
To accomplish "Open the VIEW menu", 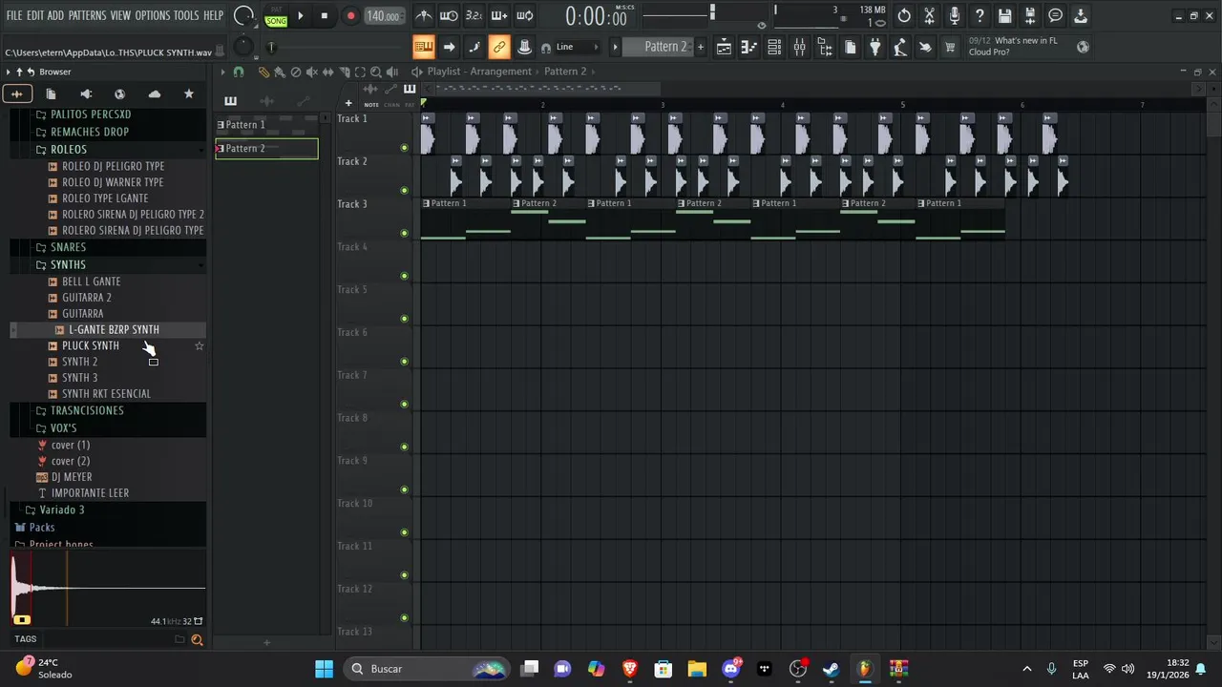I will (x=120, y=15).
